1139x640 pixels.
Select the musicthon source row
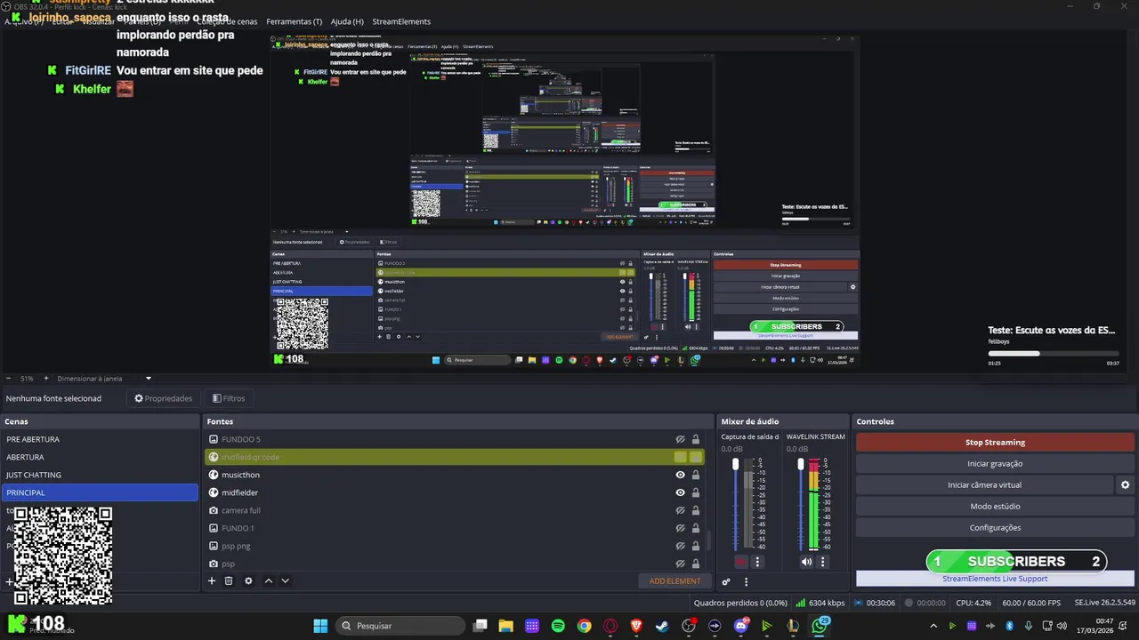coord(454,475)
